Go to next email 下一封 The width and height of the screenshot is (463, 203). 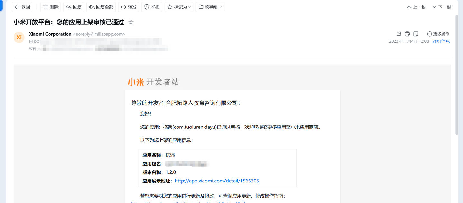(441, 7)
